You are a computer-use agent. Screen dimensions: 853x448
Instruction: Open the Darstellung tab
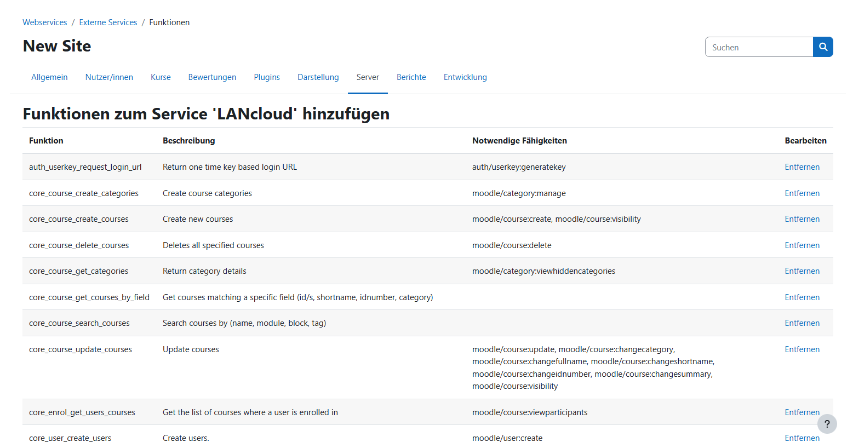(318, 77)
